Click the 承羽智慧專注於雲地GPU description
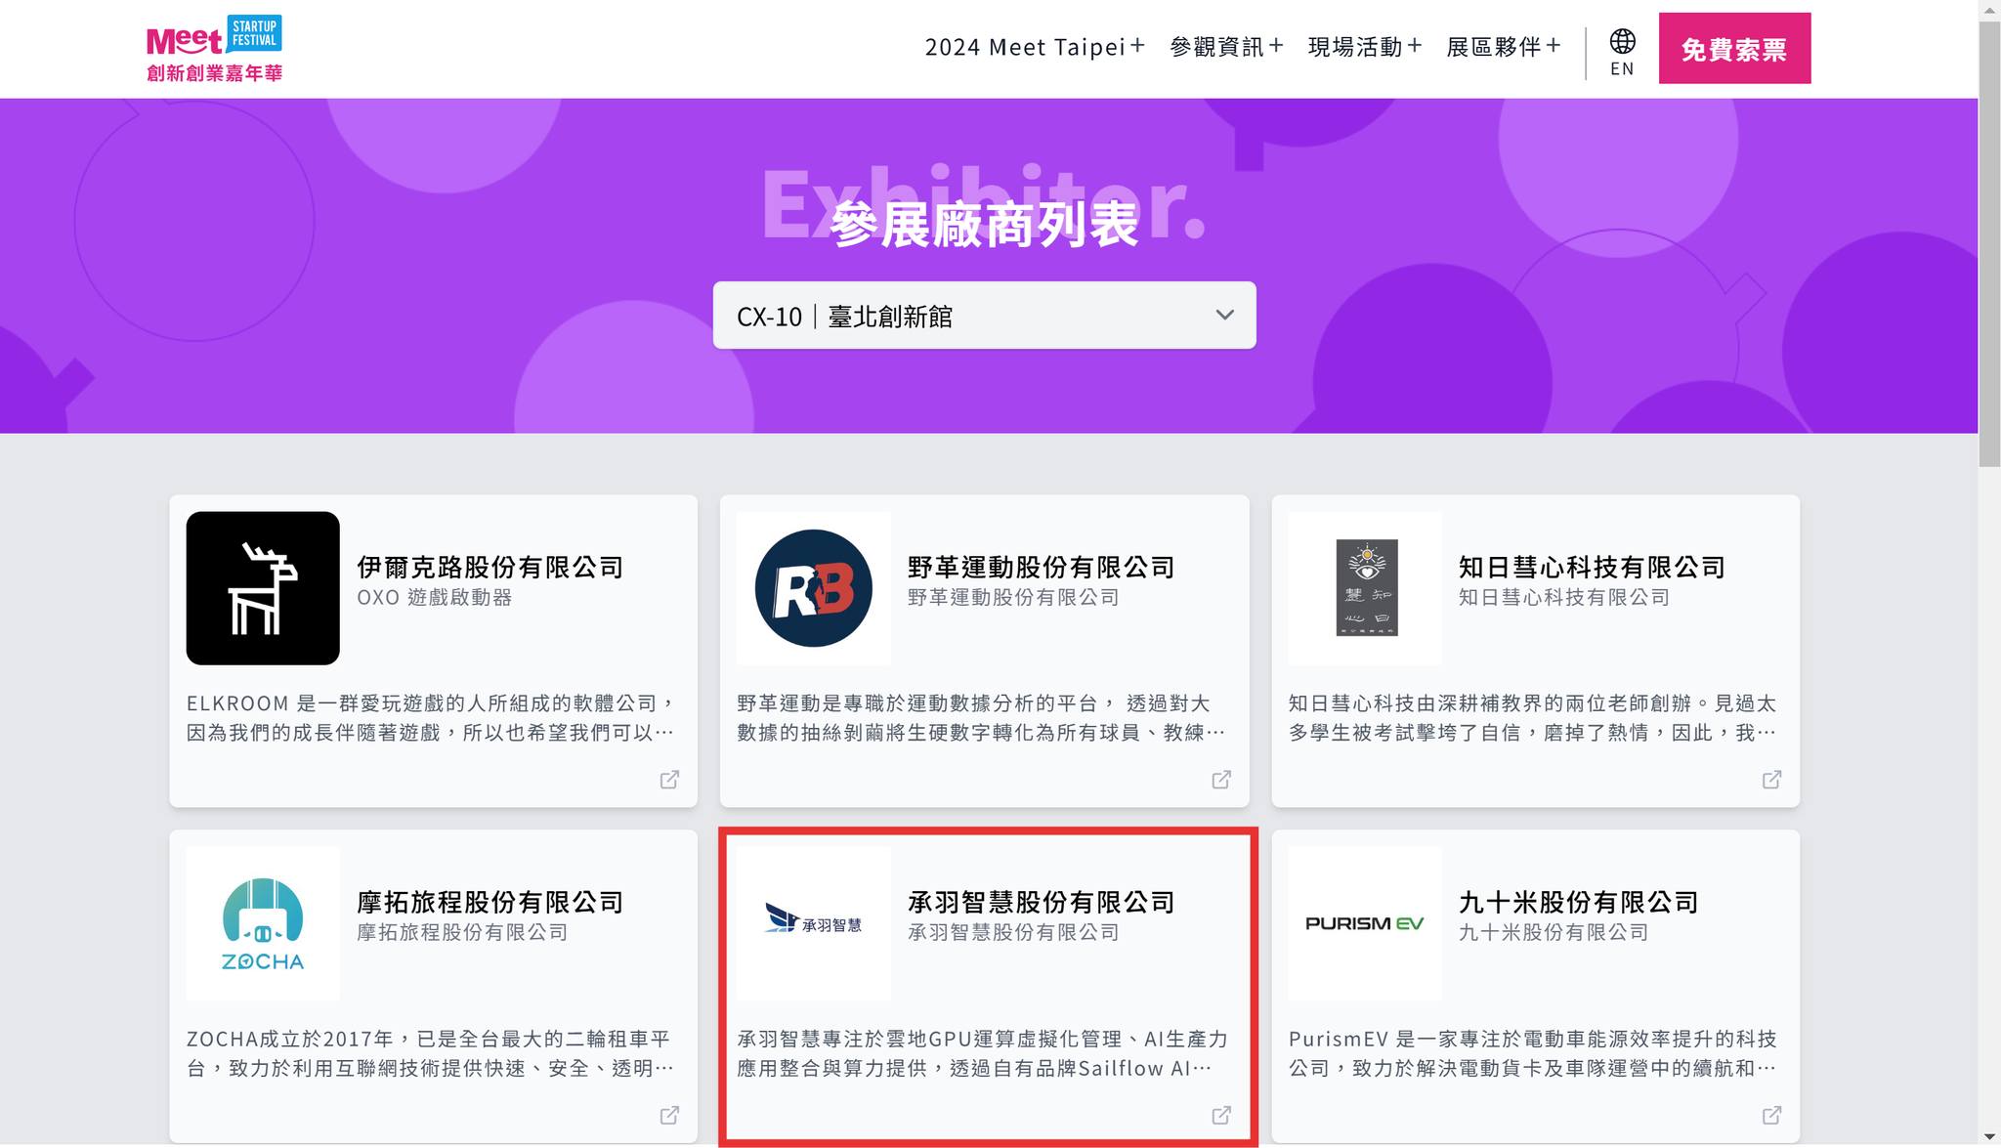Image resolution: width=2001 pixels, height=1148 pixels. click(982, 1053)
